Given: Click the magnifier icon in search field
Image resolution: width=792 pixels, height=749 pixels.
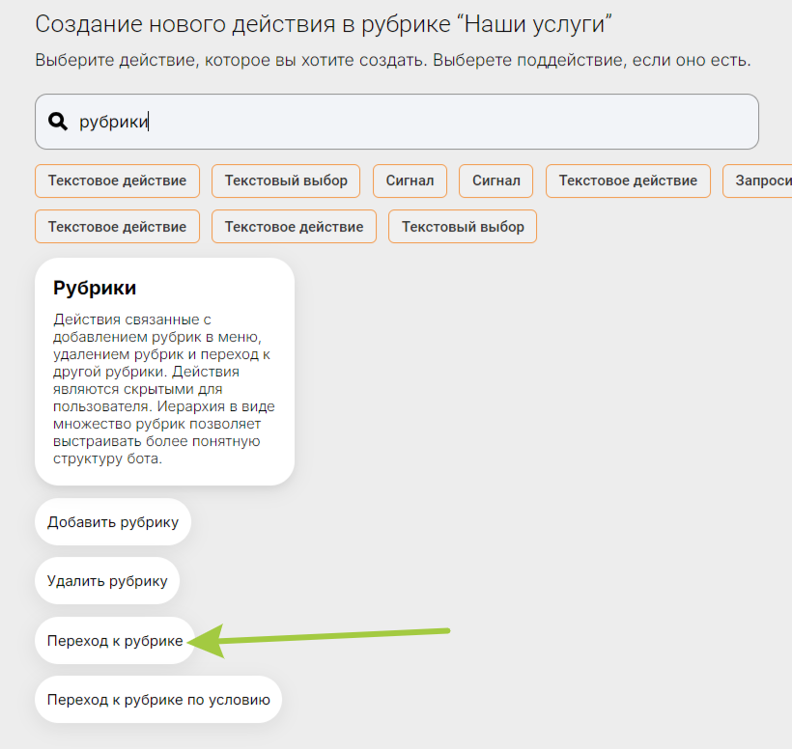Looking at the screenshot, I should click(x=58, y=121).
